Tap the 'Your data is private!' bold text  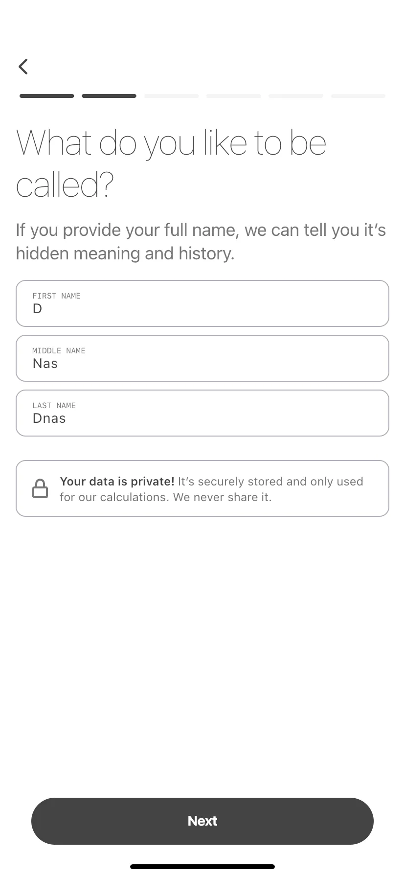[117, 482]
